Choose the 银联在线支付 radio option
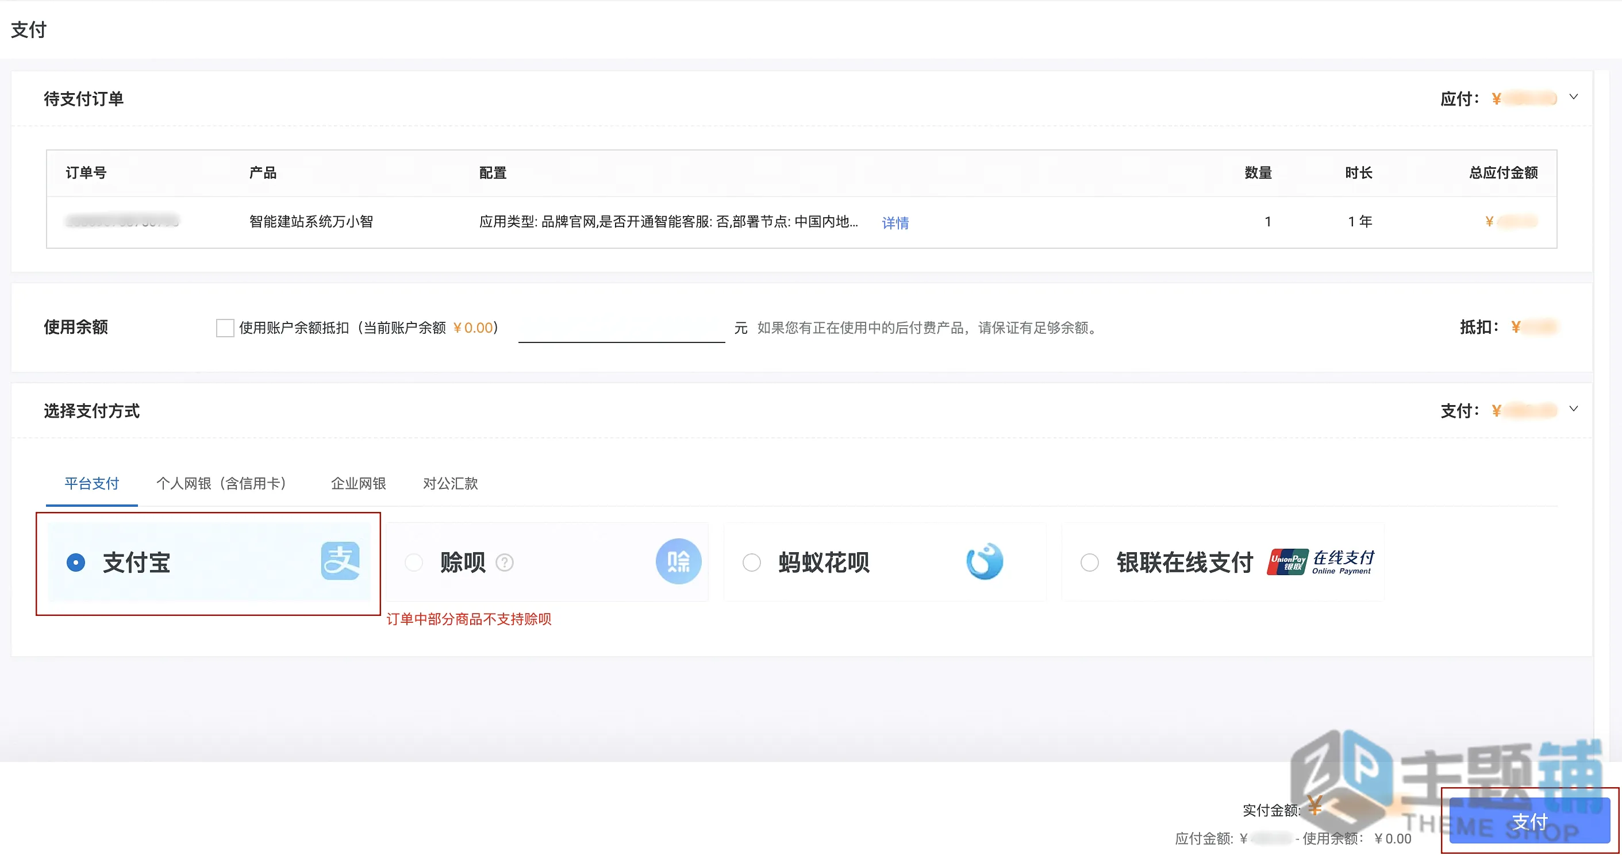 tap(1089, 562)
